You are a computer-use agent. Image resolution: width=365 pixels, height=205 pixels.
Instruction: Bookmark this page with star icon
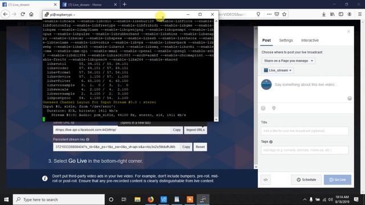point(284,14)
